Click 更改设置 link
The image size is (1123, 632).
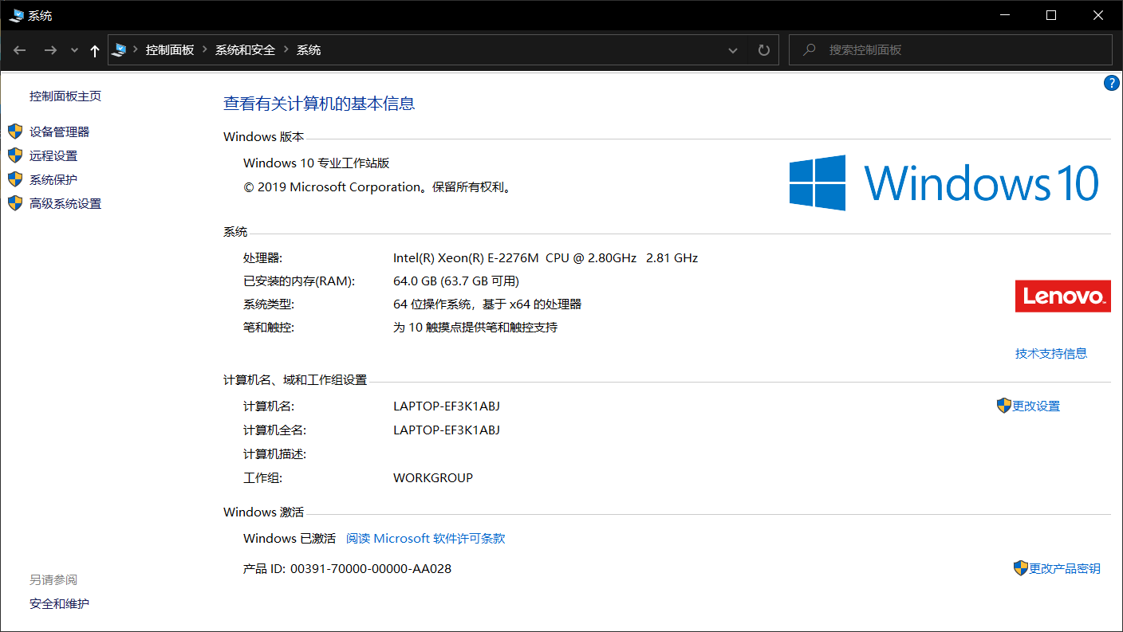[x=1036, y=406]
